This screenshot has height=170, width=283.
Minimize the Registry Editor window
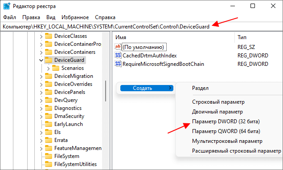point(233,6)
